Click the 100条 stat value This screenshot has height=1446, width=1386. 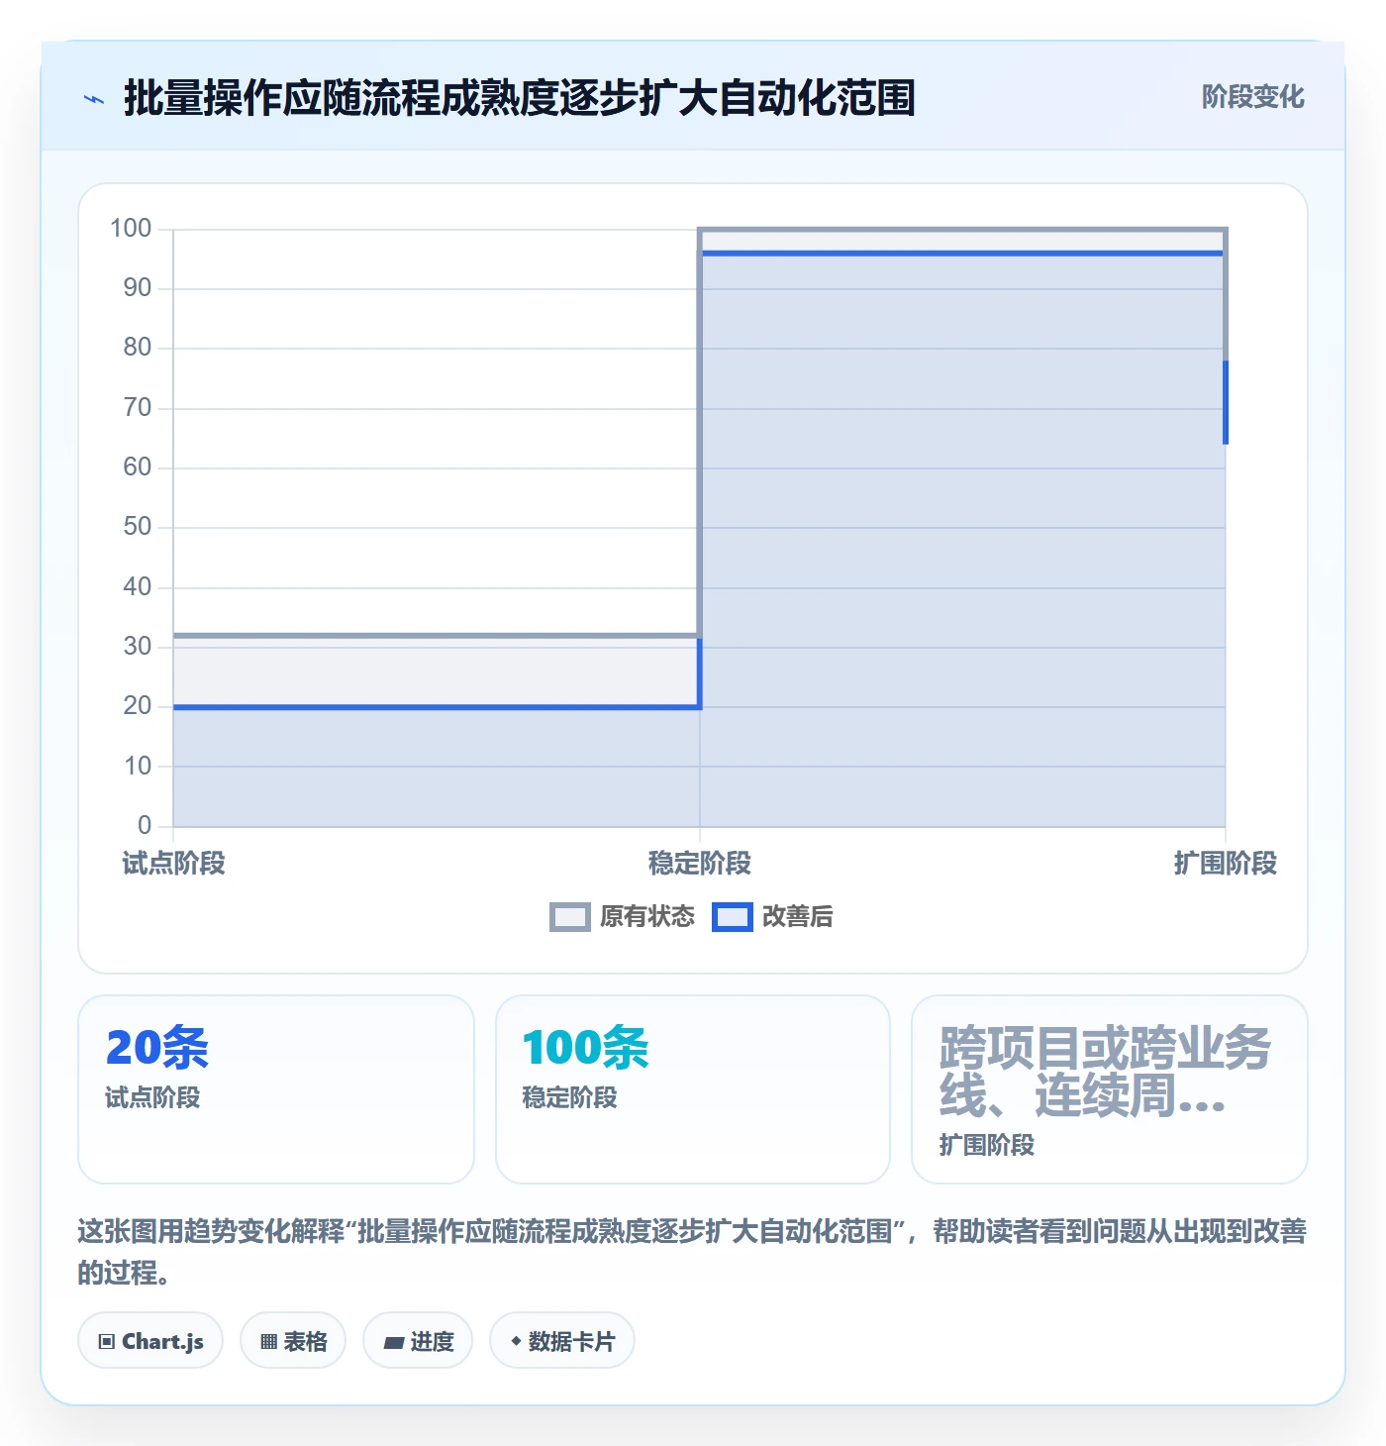585,1047
